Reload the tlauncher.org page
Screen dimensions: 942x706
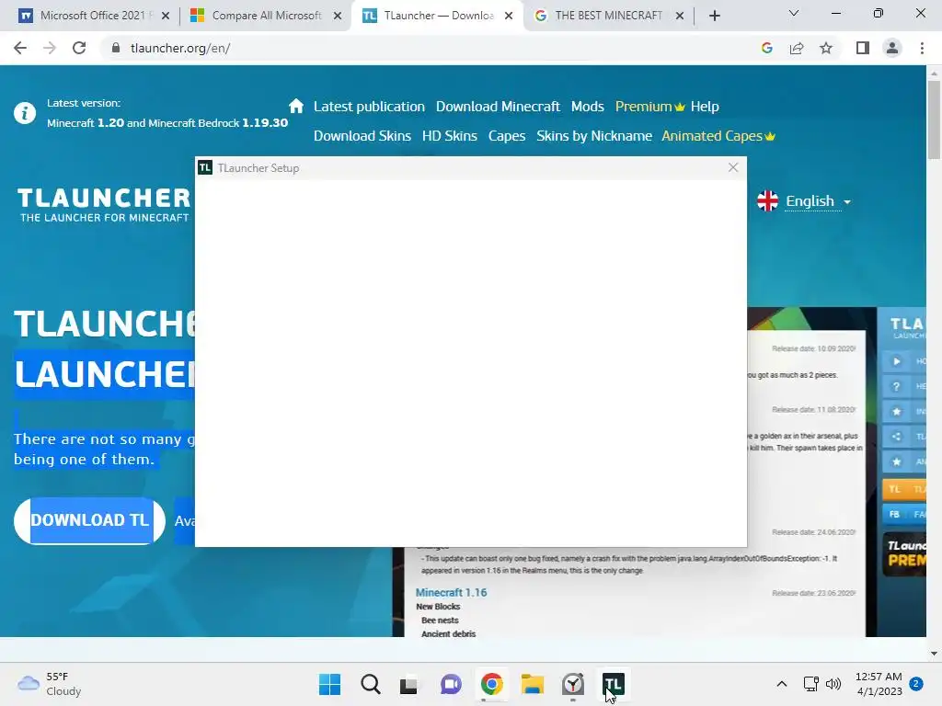[79, 48]
